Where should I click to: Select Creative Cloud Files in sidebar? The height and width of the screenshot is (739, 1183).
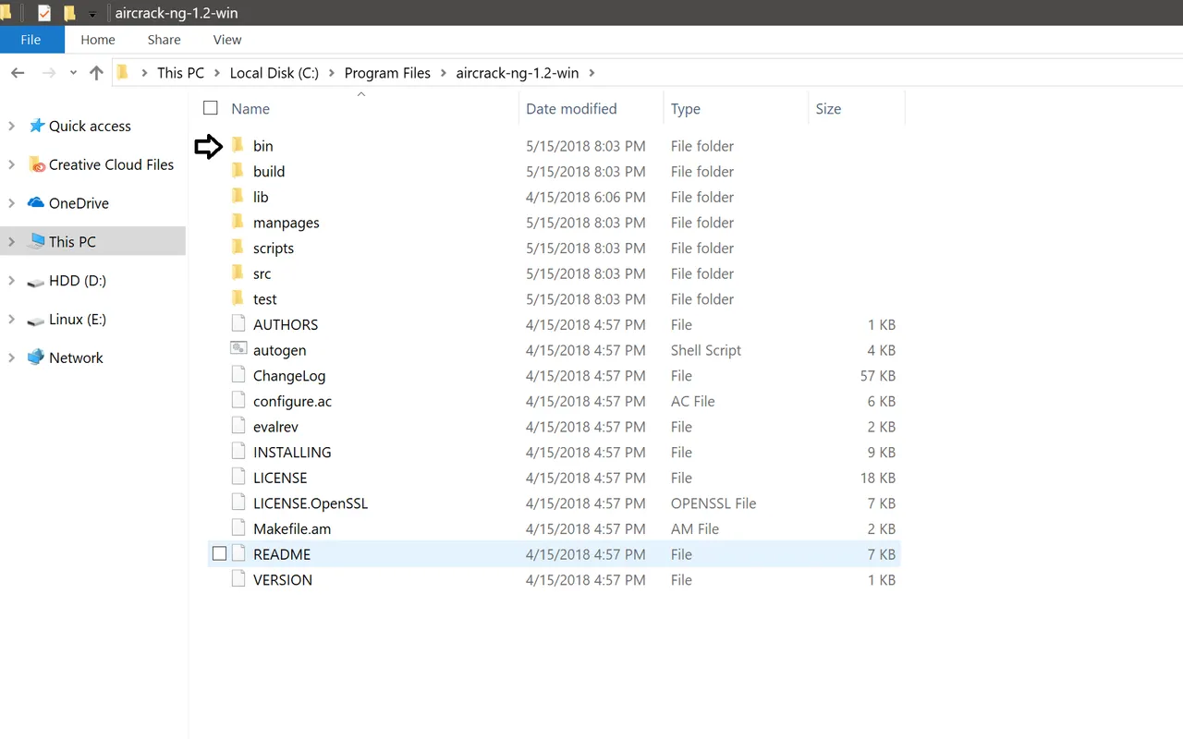pyautogui.click(x=111, y=164)
